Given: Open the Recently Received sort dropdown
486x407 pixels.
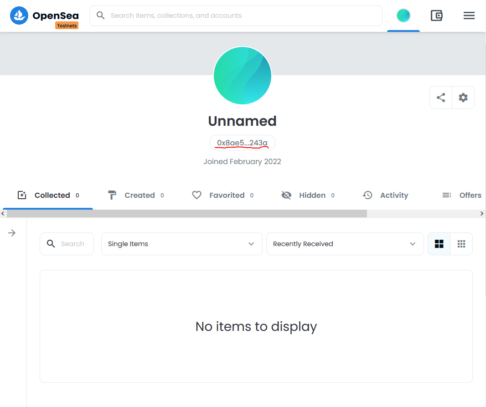Looking at the screenshot, I should click(x=344, y=244).
